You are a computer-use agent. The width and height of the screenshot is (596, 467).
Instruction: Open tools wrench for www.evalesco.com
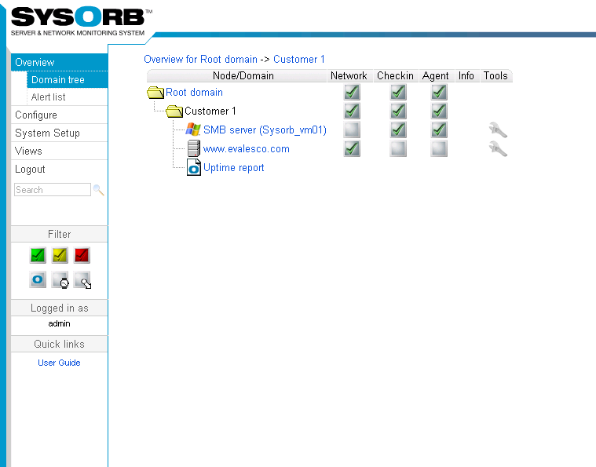click(x=498, y=148)
